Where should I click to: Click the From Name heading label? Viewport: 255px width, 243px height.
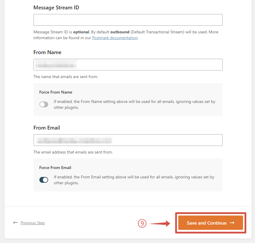pos(48,52)
